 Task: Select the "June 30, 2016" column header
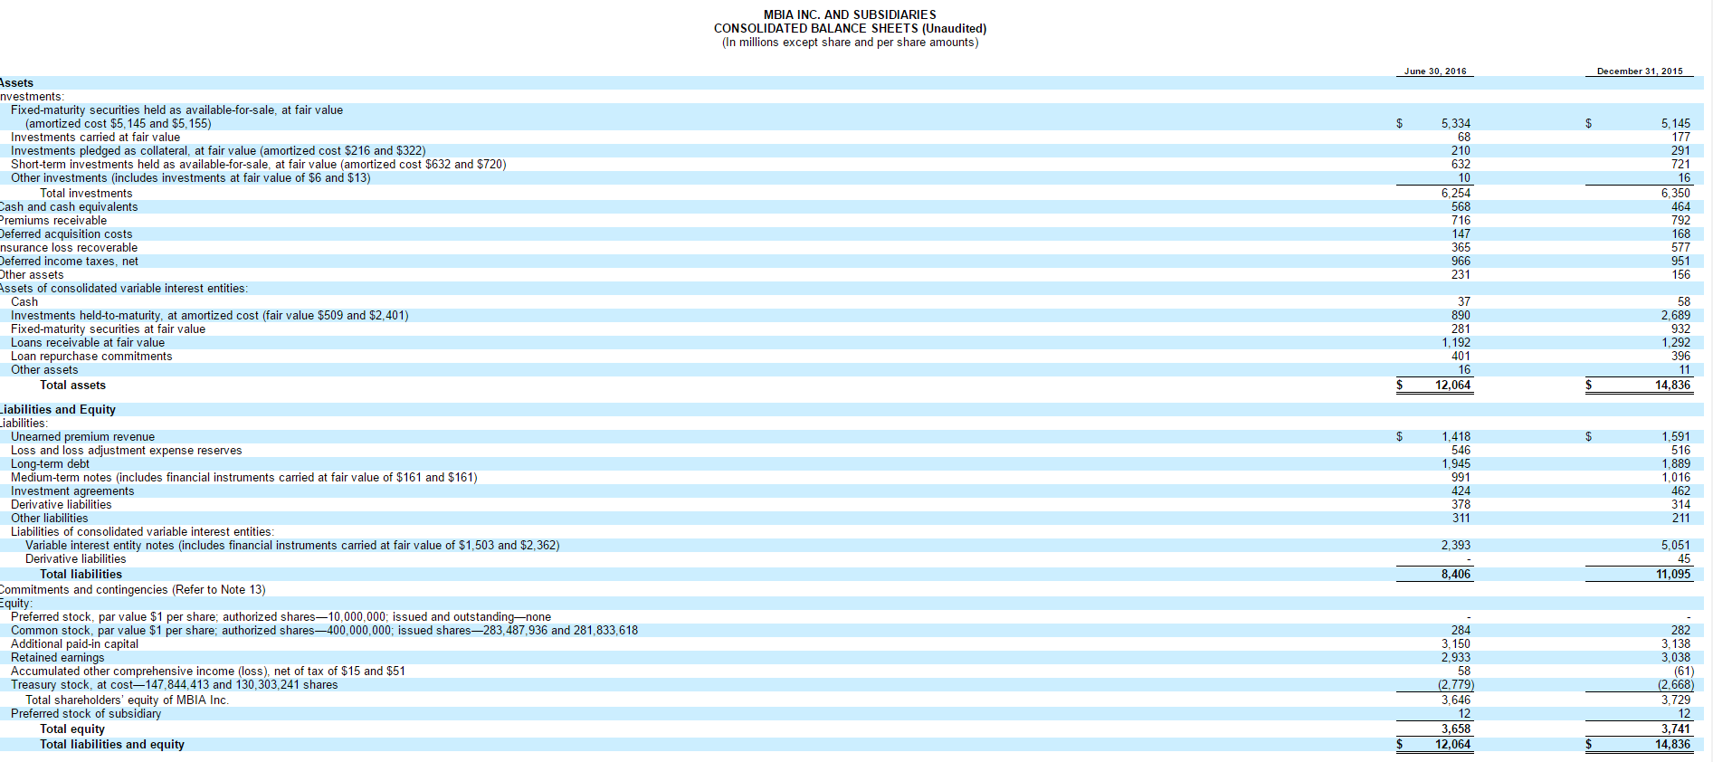1435,71
